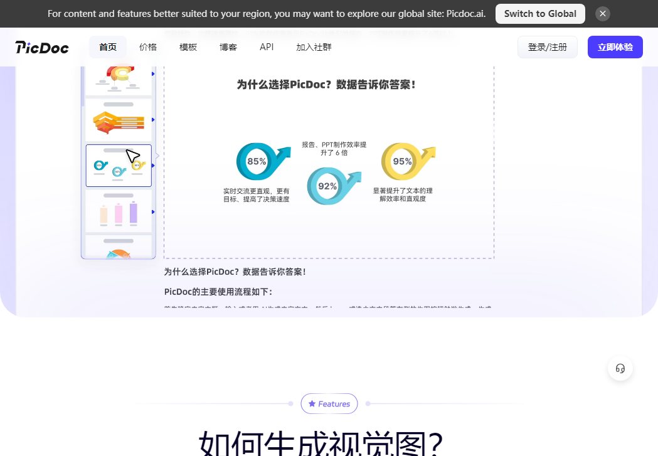The height and width of the screenshot is (456, 658).
Task: Select the three ring percentage chart thumbnail
Action: click(119, 166)
